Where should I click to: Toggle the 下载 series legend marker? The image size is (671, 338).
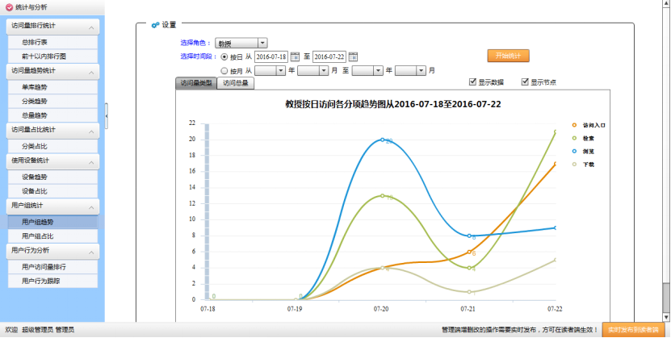pyautogui.click(x=574, y=164)
